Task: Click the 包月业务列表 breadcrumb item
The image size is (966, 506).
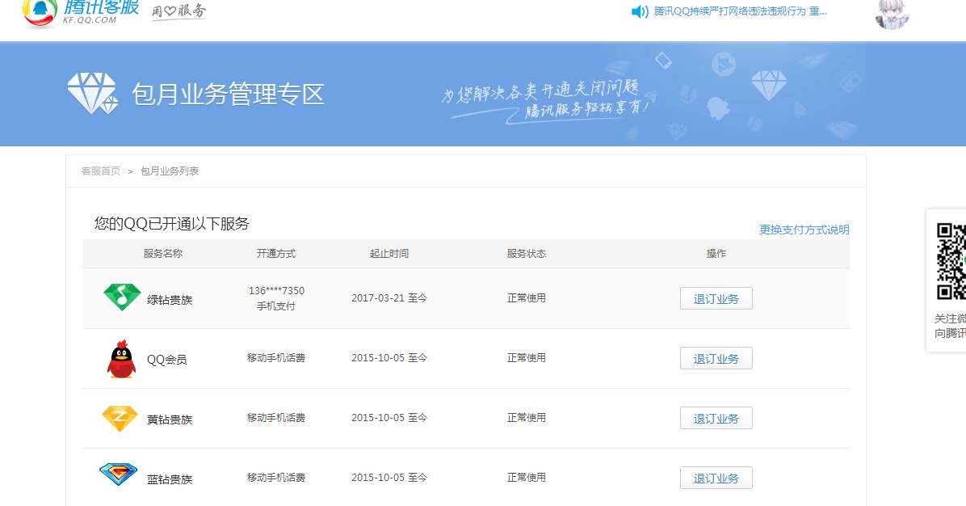Action: tap(170, 171)
